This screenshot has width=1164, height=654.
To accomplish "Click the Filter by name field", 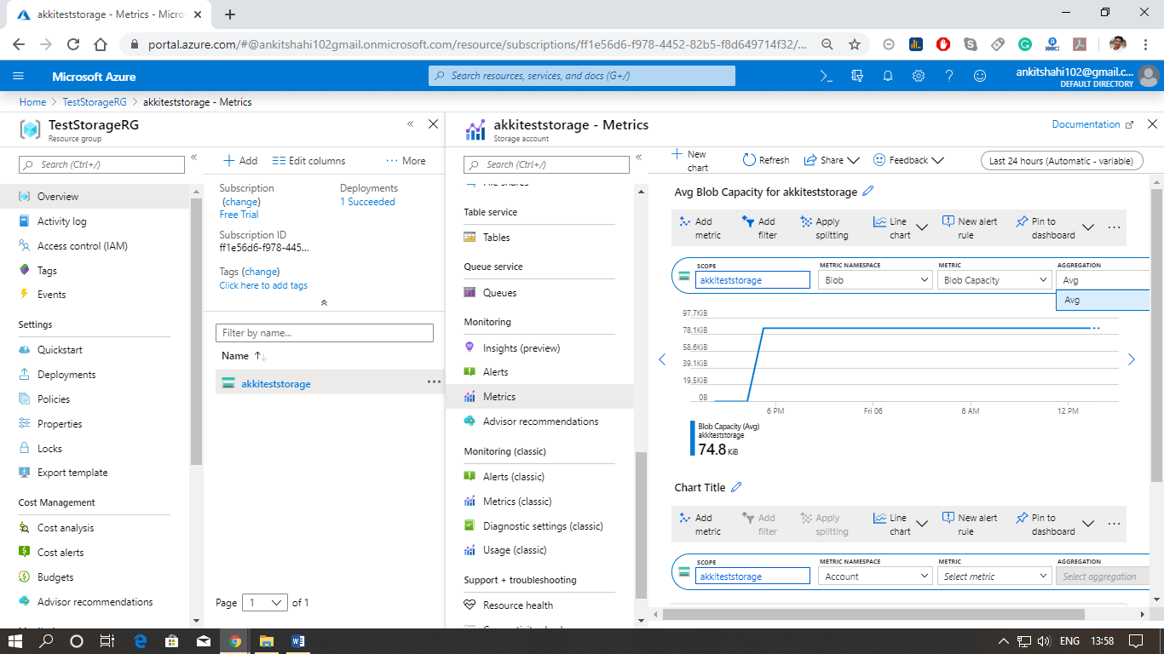I will pos(325,333).
